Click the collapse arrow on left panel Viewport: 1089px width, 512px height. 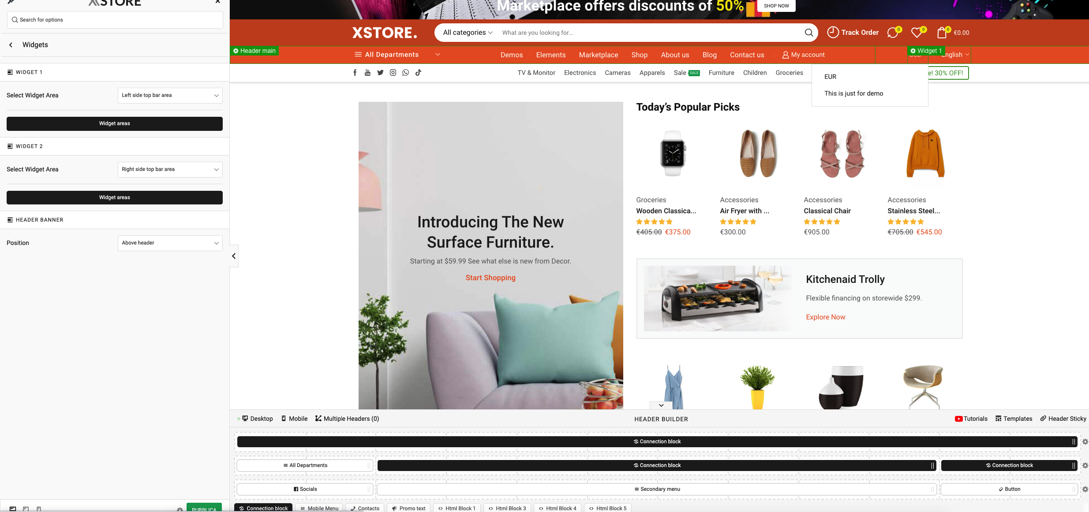pos(234,256)
